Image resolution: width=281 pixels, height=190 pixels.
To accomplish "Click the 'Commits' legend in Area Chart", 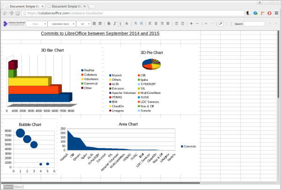I will pos(190,146).
